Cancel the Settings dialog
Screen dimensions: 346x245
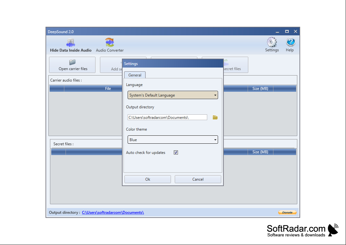pos(198,179)
